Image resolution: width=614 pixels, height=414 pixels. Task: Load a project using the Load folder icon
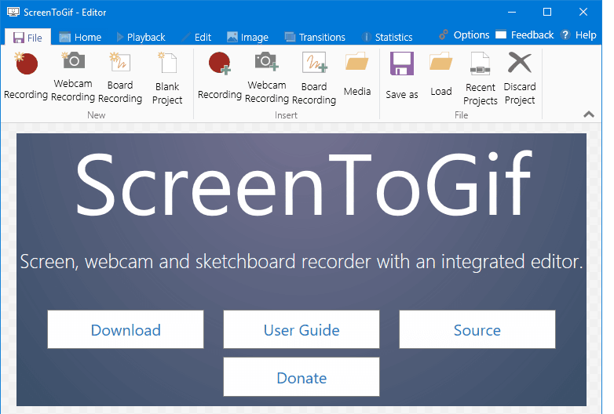pos(441,62)
